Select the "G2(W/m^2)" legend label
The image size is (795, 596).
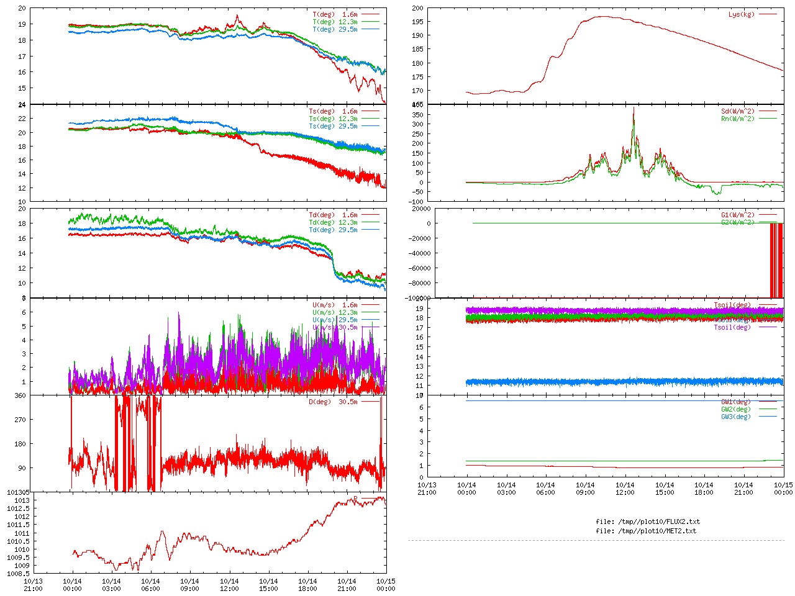[x=738, y=222]
